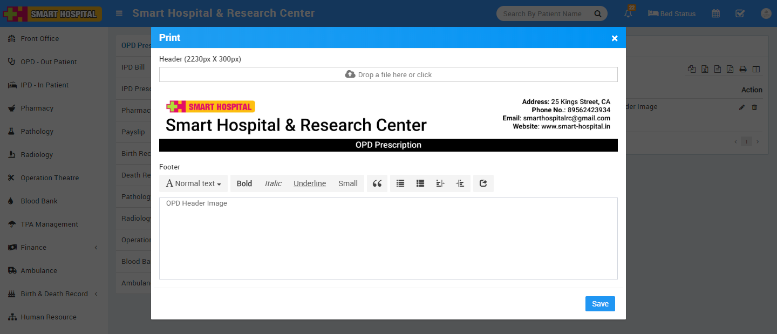Click the insert link share-arrow icon
Screen dimensions: 777x334
(x=483, y=183)
